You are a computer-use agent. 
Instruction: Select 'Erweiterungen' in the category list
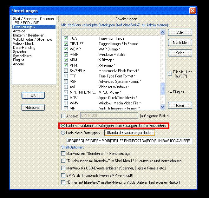point(34,27)
